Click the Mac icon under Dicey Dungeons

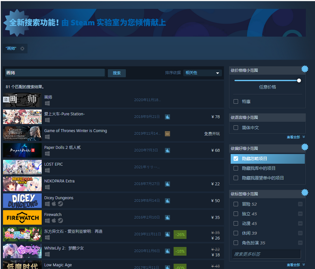(x=54, y=204)
